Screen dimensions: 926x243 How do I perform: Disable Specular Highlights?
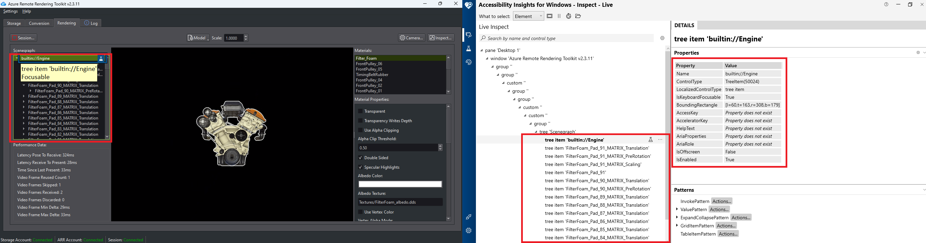360,167
